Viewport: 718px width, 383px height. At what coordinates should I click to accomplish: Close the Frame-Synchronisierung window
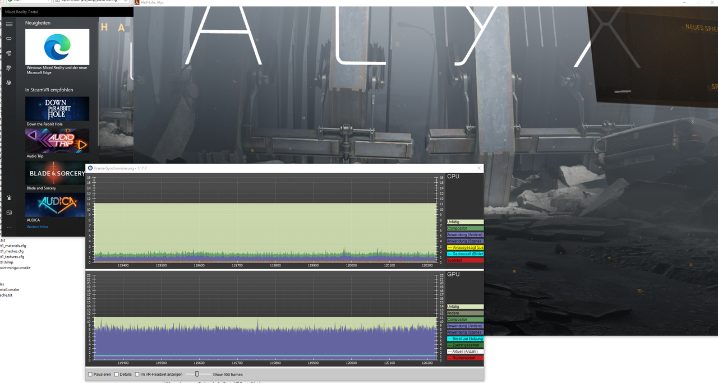pyautogui.click(x=478, y=168)
